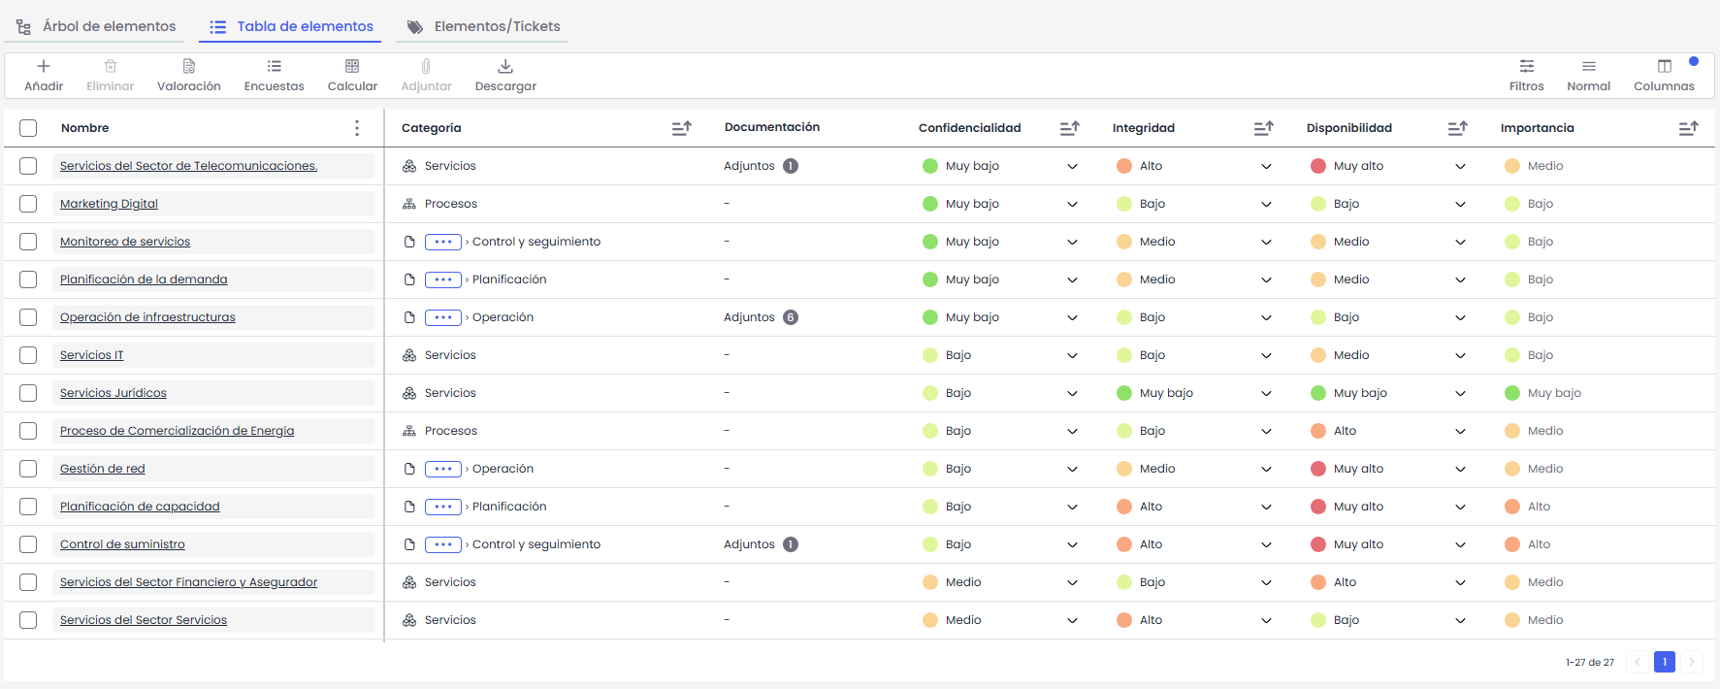This screenshot has height=689, width=1720.
Task: Open the Filtros panel
Action: (x=1526, y=66)
